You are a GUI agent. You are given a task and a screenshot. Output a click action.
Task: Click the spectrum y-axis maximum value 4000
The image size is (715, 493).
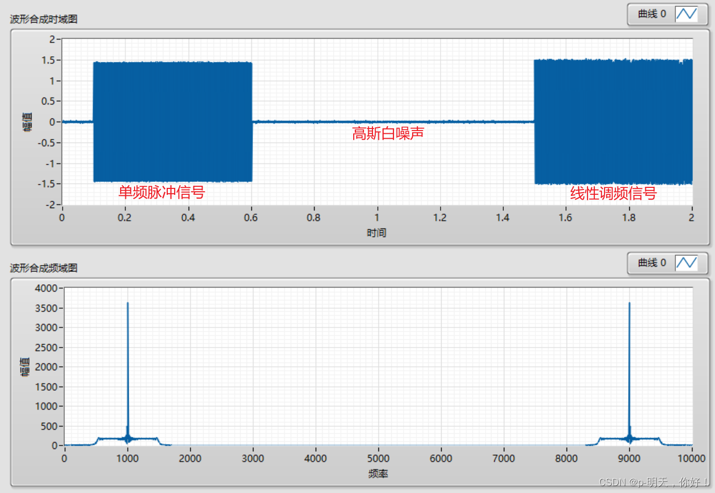click(x=46, y=288)
